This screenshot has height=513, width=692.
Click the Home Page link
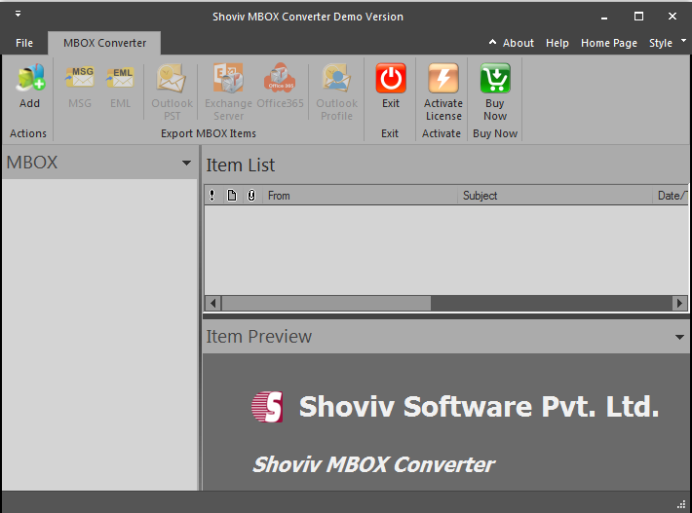click(x=608, y=43)
